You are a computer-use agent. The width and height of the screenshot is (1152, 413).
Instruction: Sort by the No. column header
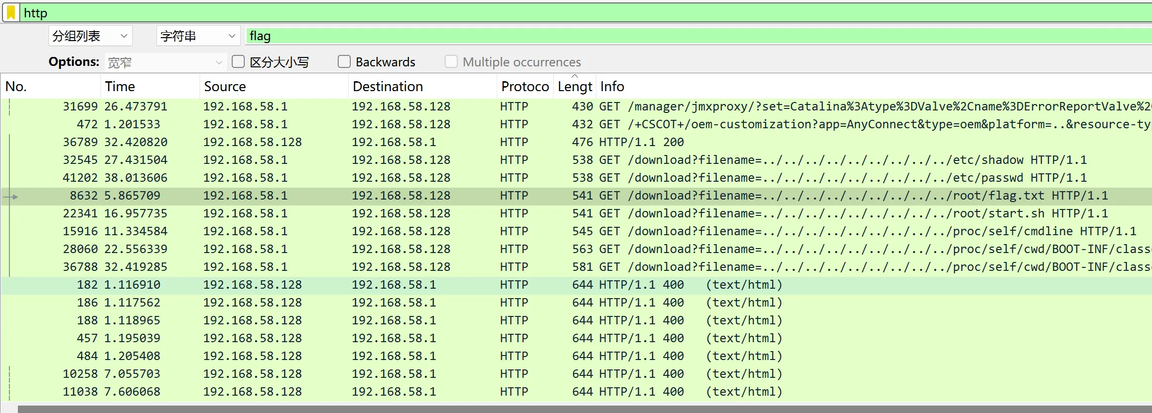[x=50, y=87]
